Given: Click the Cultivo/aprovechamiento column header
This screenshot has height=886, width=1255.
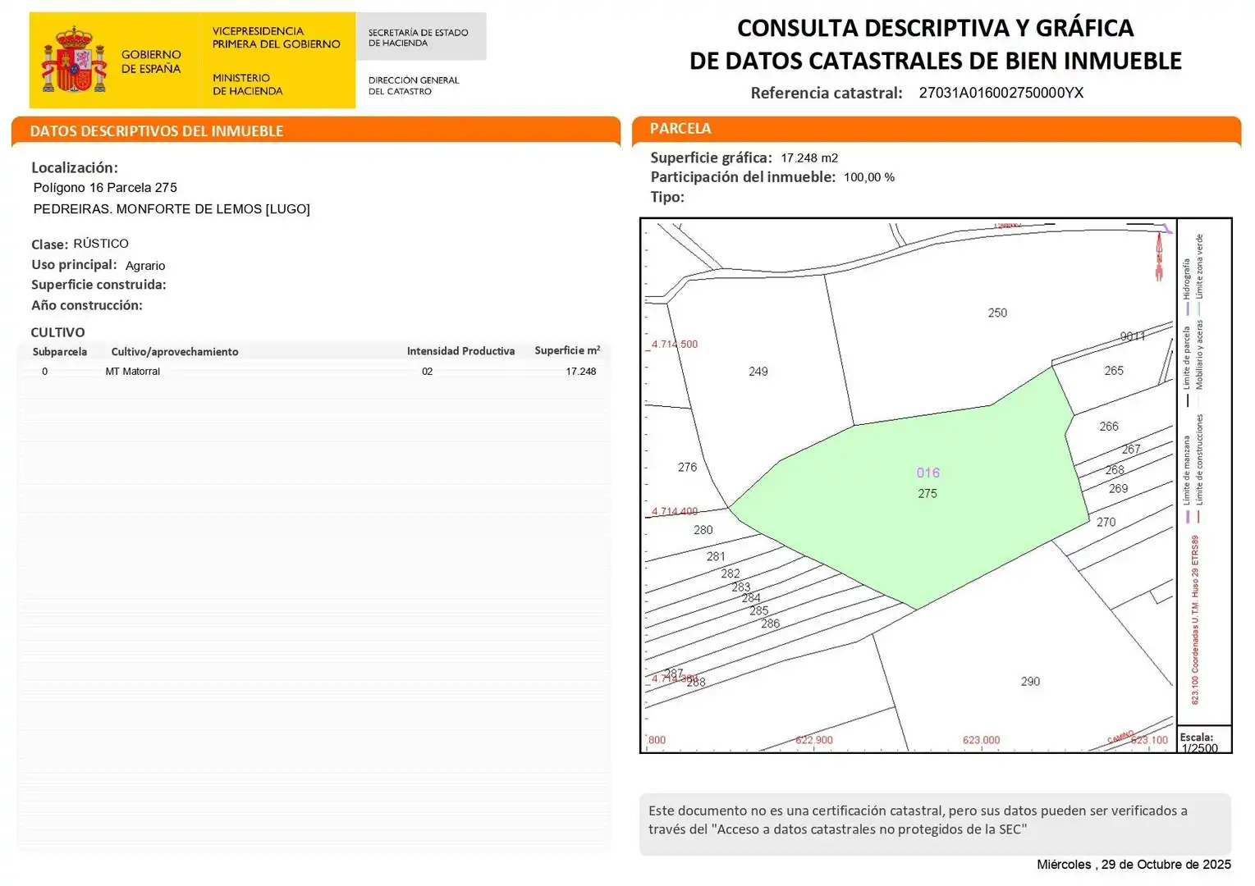Looking at the screenshot, I should tap(175, 352).
